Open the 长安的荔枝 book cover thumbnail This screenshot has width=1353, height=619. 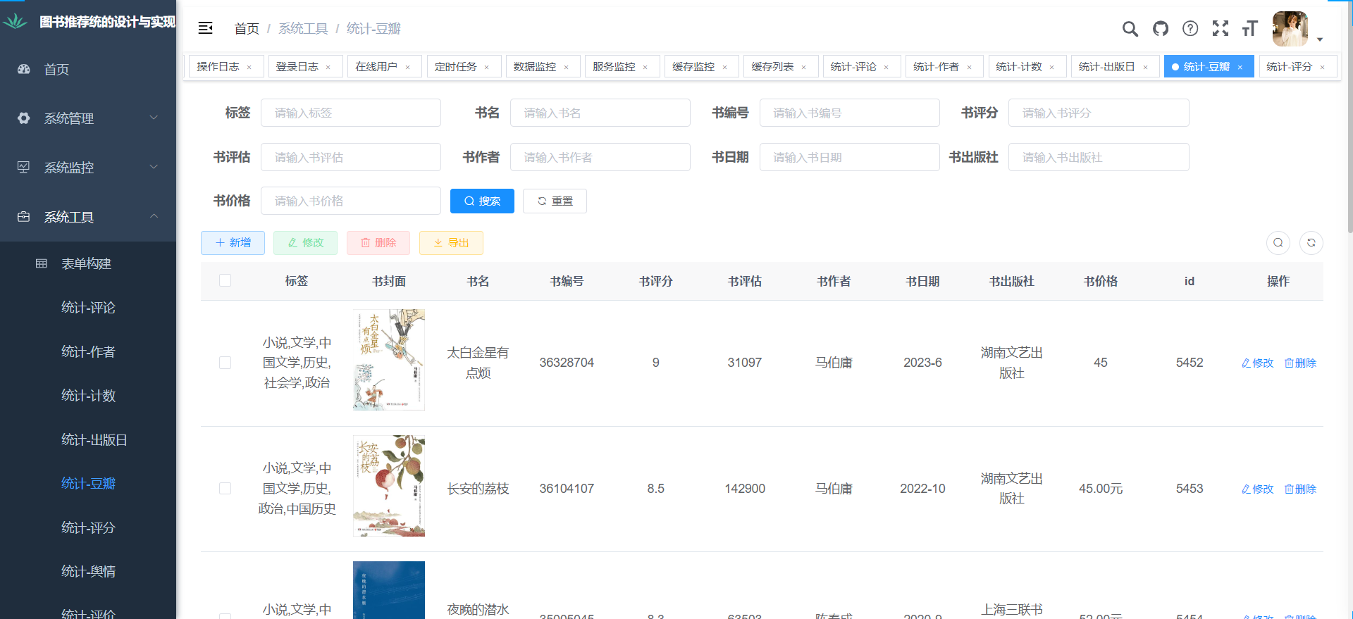coord(389,486)
